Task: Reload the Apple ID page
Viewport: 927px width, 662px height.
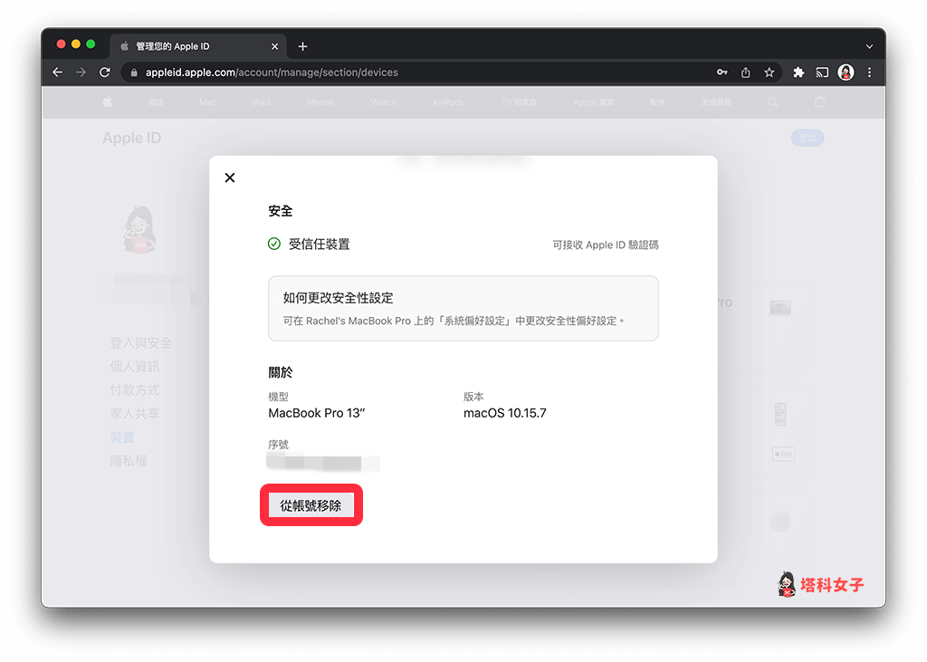Action: point(105,72)
